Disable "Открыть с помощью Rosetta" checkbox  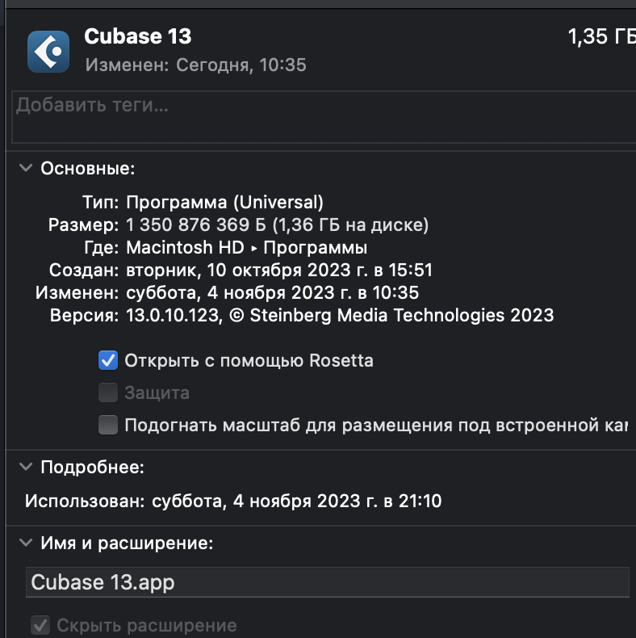pos(108,360)
